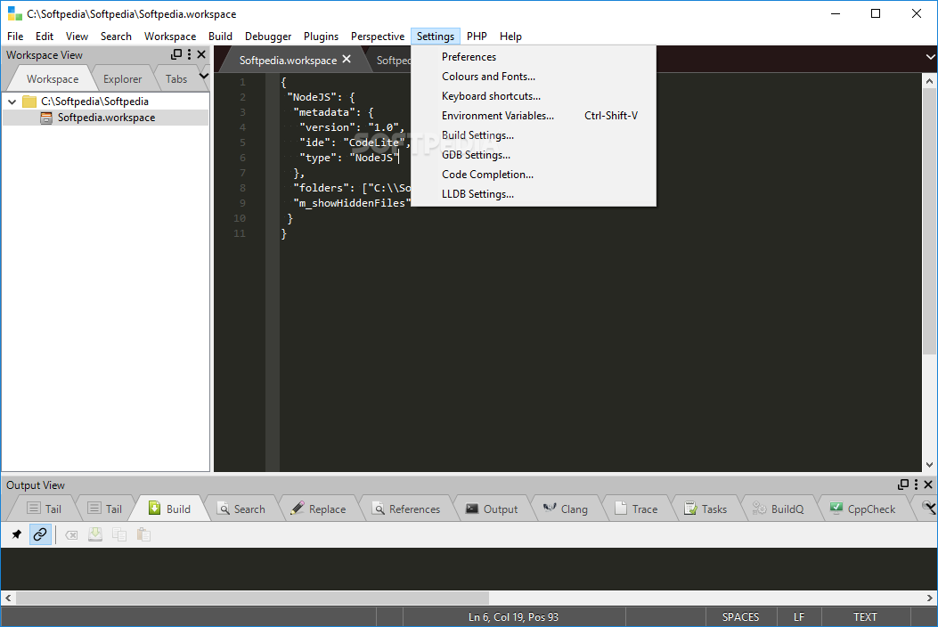Open the first Tail output tab
Screen dimensions: 938x627
45,509
